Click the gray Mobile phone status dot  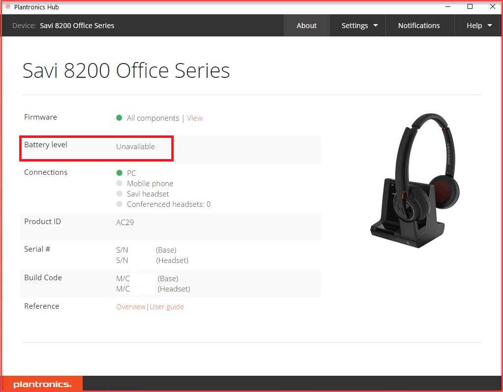(x=119, y=183)
